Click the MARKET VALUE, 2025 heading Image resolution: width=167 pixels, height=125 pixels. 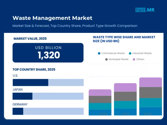coord(30,39)
